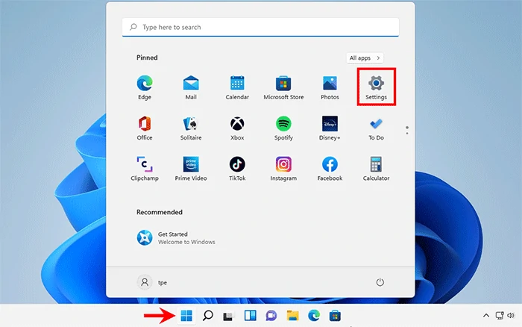Open the To Do app
The height and width of the screenshot is (327, 522).
tap(376, 128)
